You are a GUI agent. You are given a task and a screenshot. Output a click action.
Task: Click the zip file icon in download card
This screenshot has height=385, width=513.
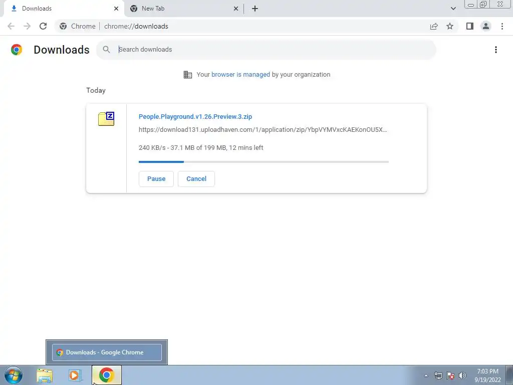[106, 118]
